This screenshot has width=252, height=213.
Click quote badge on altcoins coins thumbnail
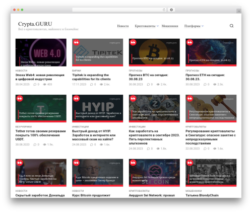[133, 98]
